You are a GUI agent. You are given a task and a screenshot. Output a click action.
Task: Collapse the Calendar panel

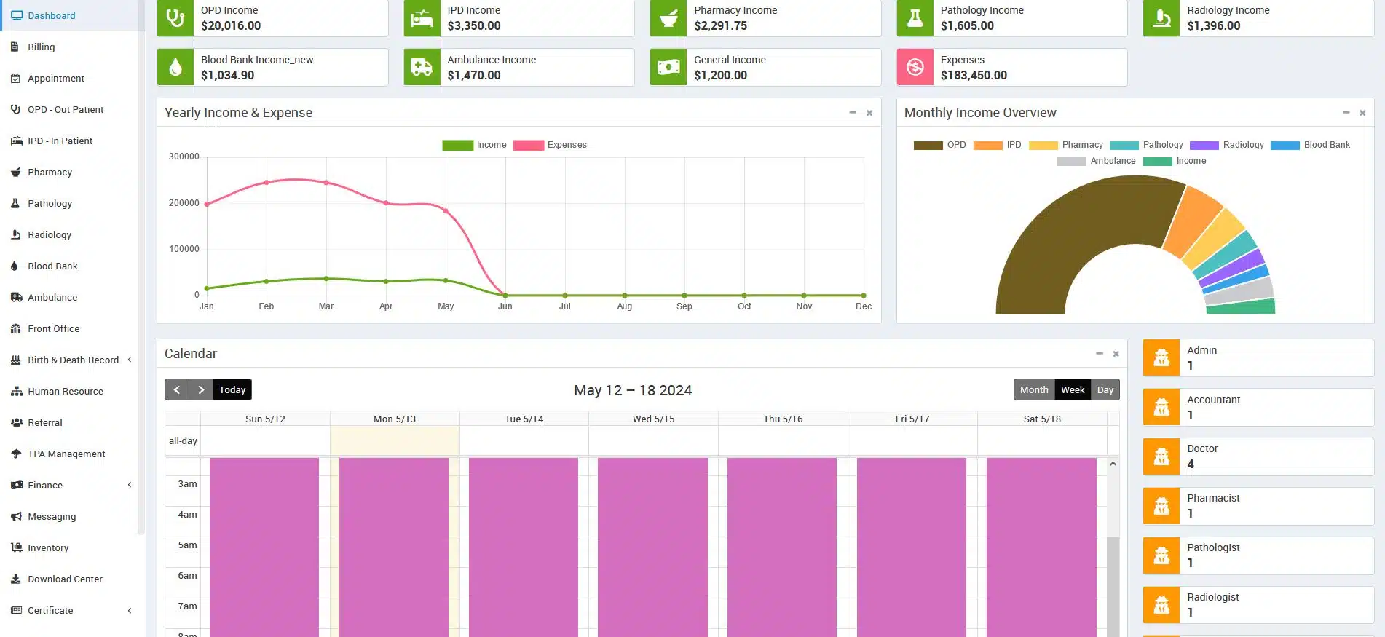1100,354
